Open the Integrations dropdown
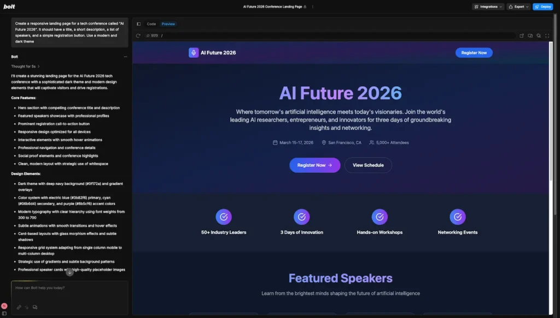560x318 pixels. [487, 7]
